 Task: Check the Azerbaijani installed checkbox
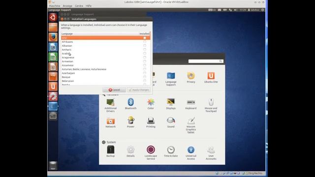click(145, 73)
